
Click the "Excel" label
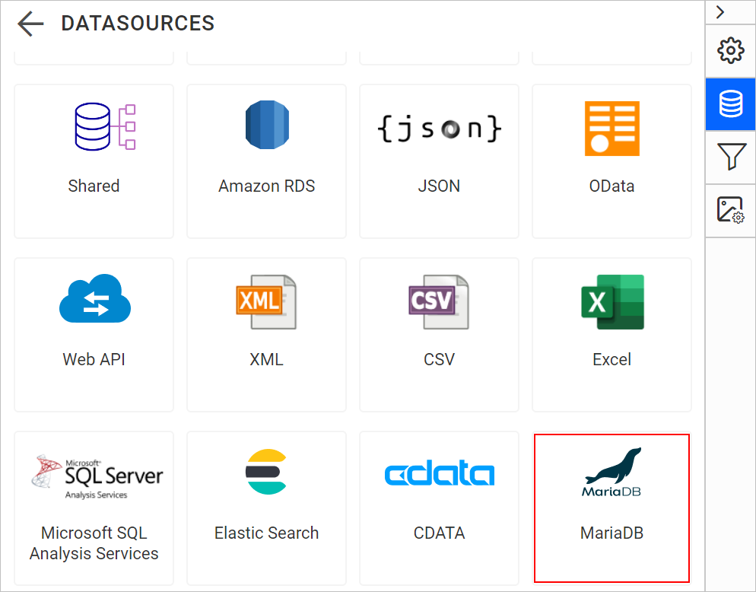click(x=611, y=359)
